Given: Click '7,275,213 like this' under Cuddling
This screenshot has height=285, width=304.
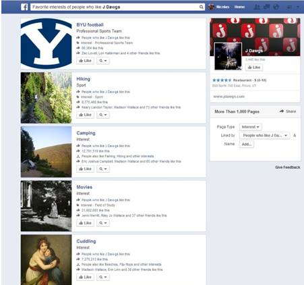Looking at the screenshot, I should 94,259.
